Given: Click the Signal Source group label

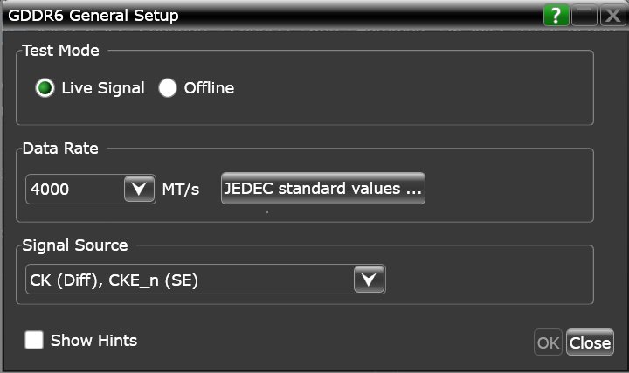Looking at the screenshot, I should coord(74,245).
